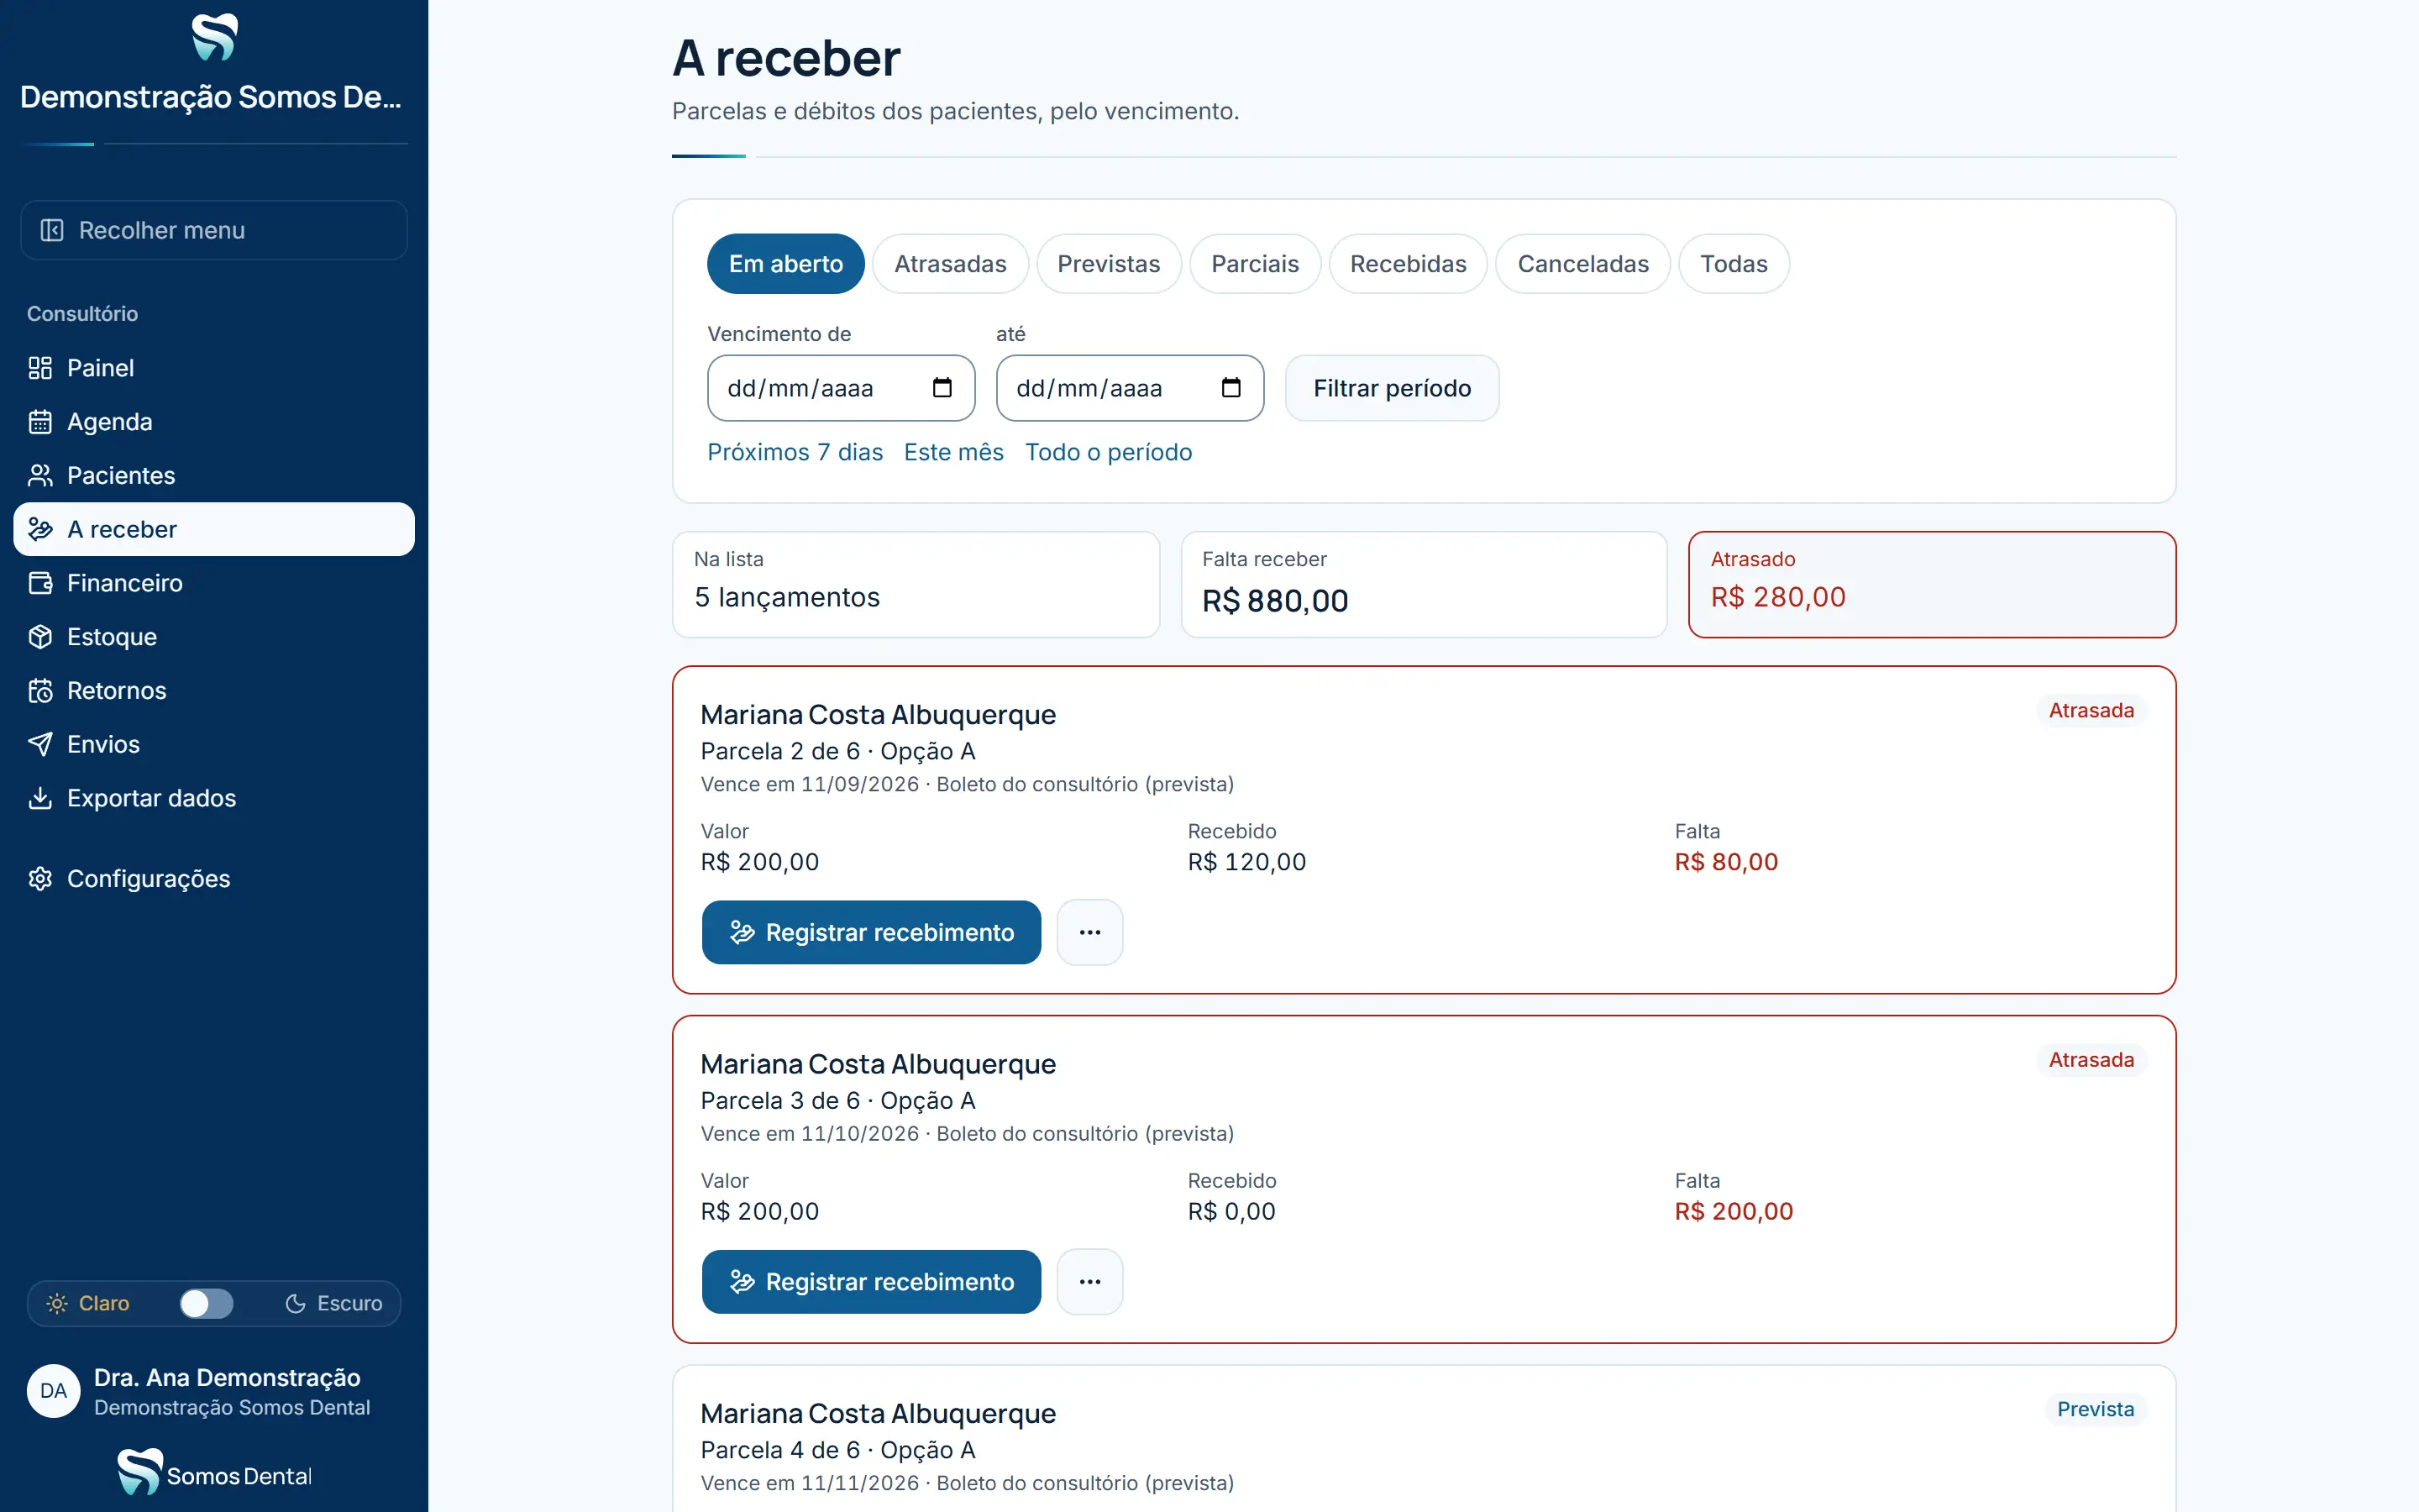Click the moon icon beside Escuro
2419x1512 pixels.
295,1303
